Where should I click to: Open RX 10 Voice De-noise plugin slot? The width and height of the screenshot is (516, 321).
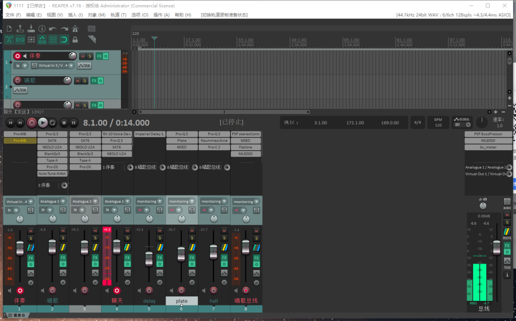(117, 134)
